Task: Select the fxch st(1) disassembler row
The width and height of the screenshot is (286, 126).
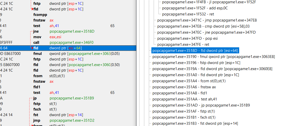Action: 68,109
